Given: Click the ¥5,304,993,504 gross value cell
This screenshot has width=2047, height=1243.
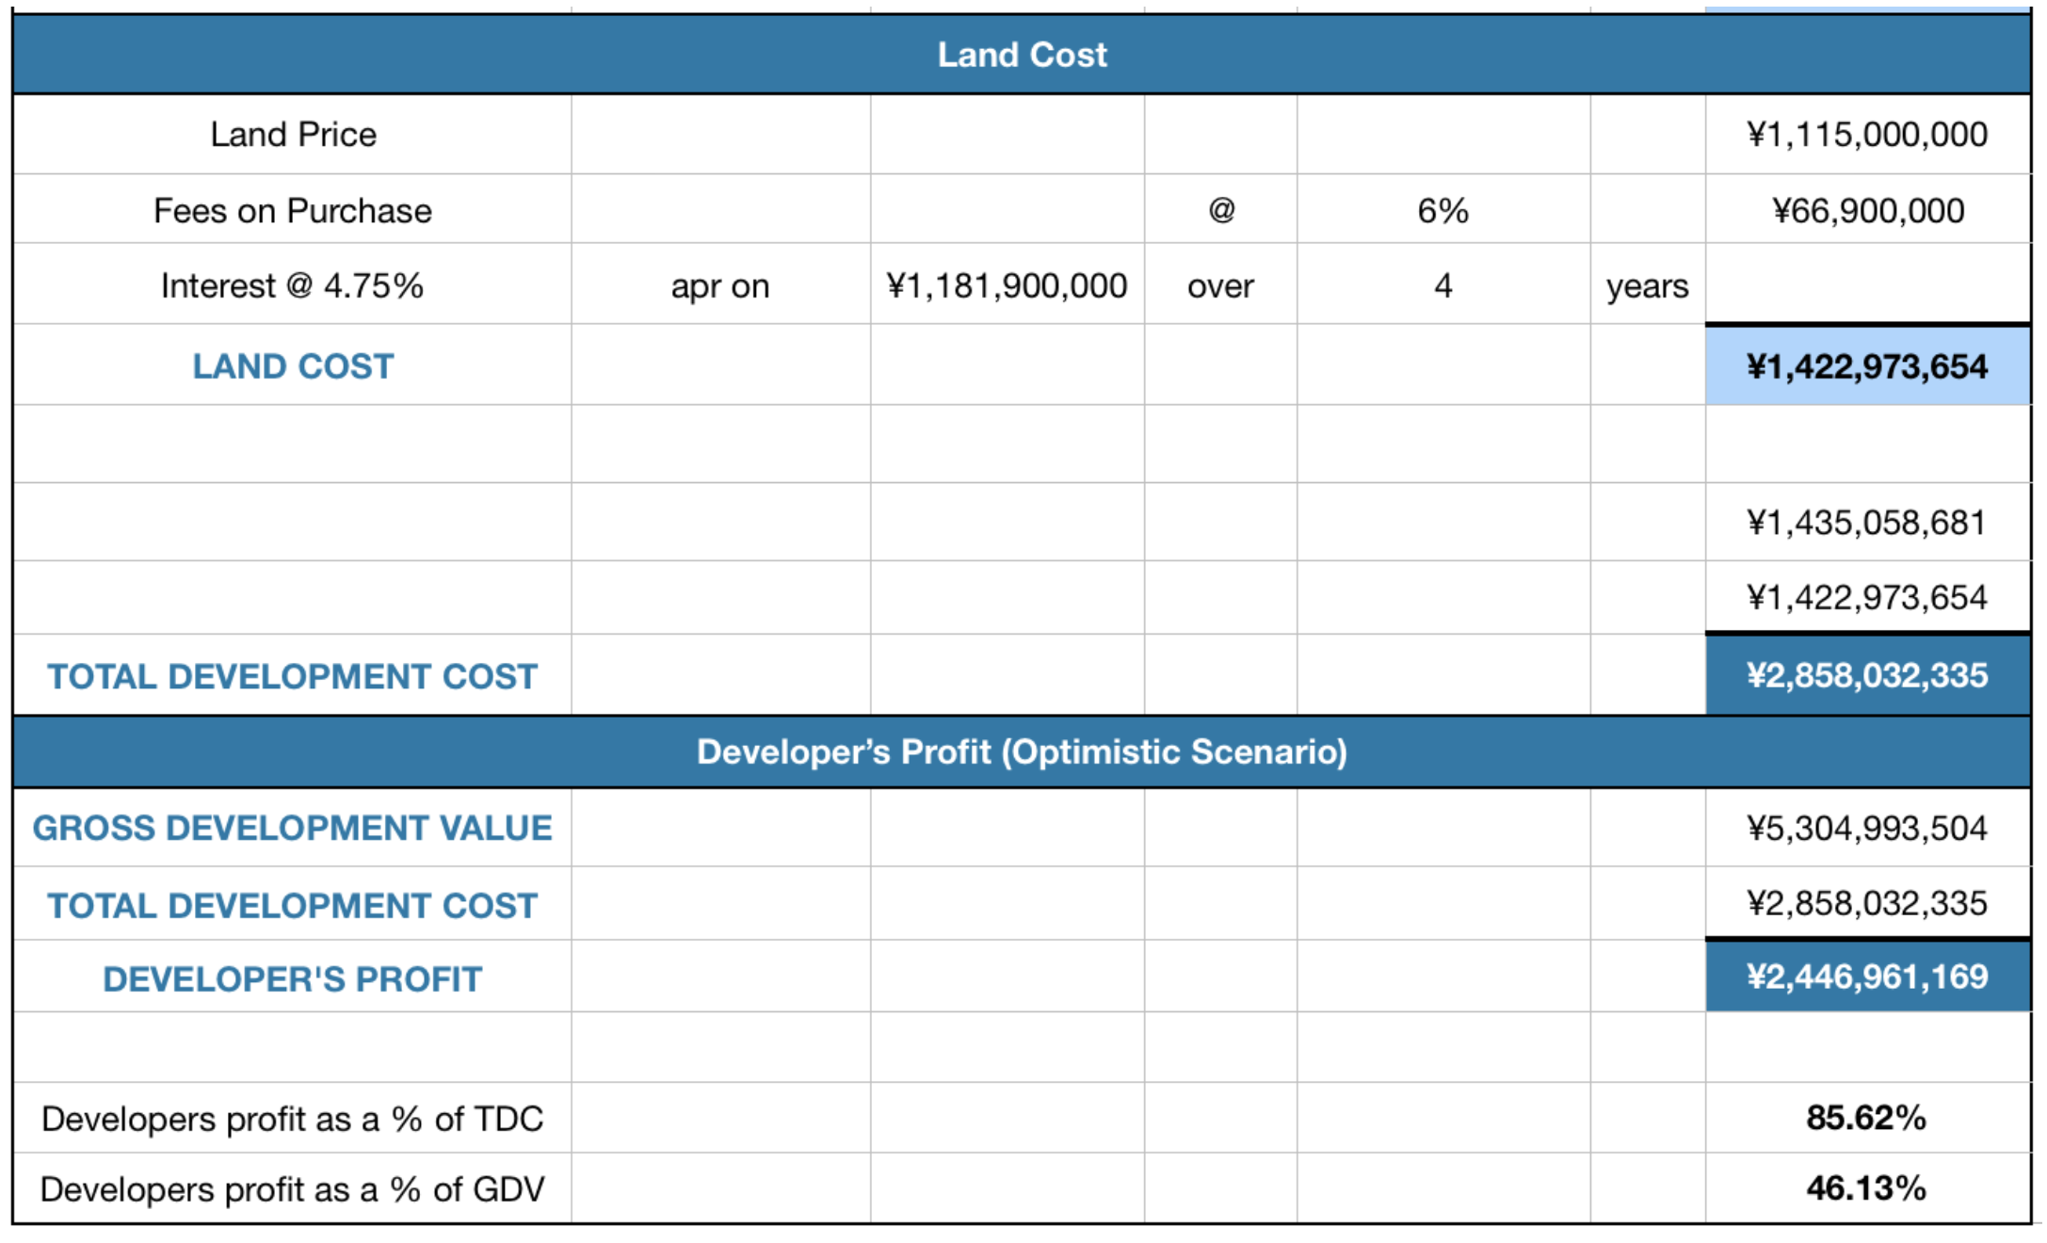Looking at the screenshot, I should point(1866,829).
